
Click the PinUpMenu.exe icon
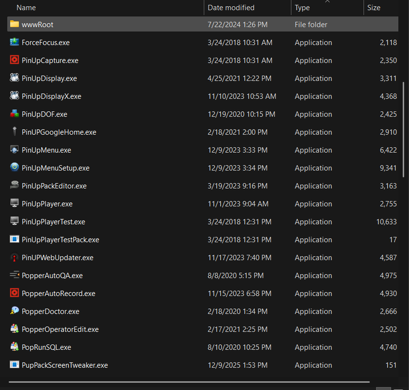(x=15, y=150)
